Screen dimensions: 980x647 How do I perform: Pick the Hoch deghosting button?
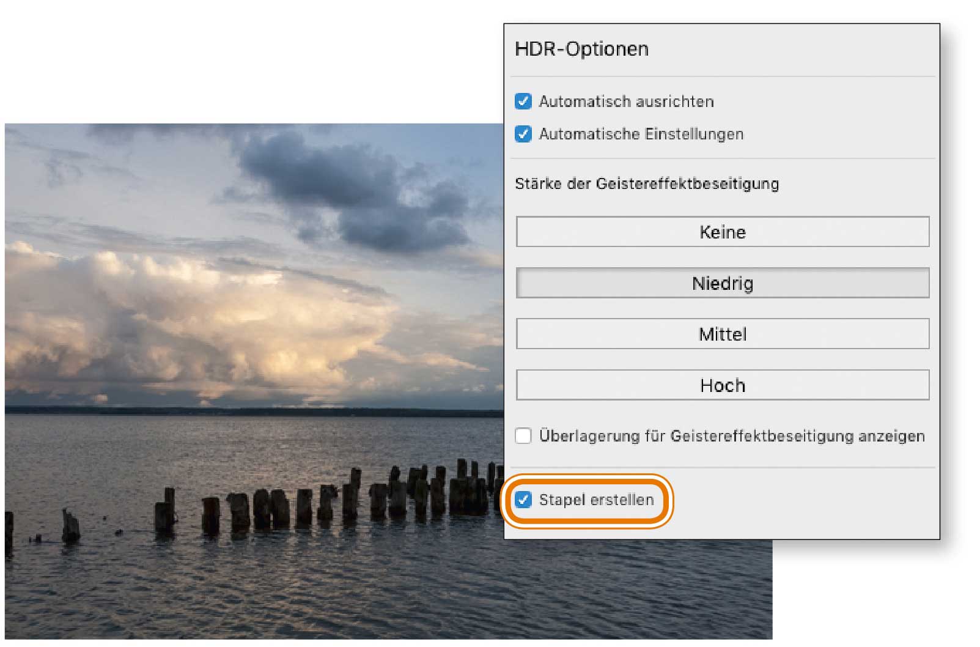(722, 385)
